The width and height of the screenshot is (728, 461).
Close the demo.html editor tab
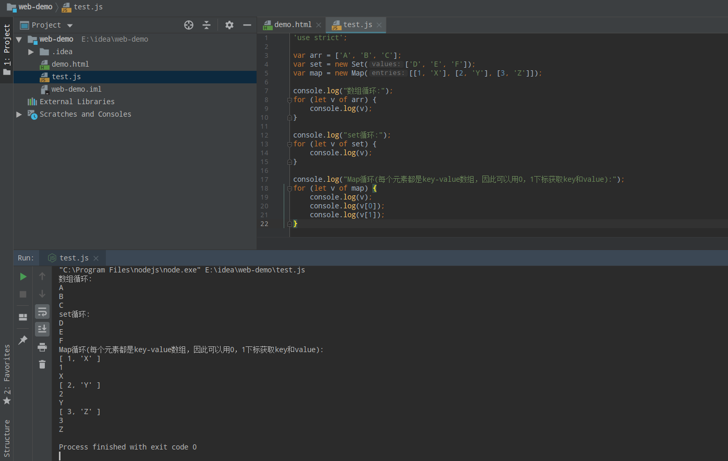pyautogui.click(x=319, y=25)
